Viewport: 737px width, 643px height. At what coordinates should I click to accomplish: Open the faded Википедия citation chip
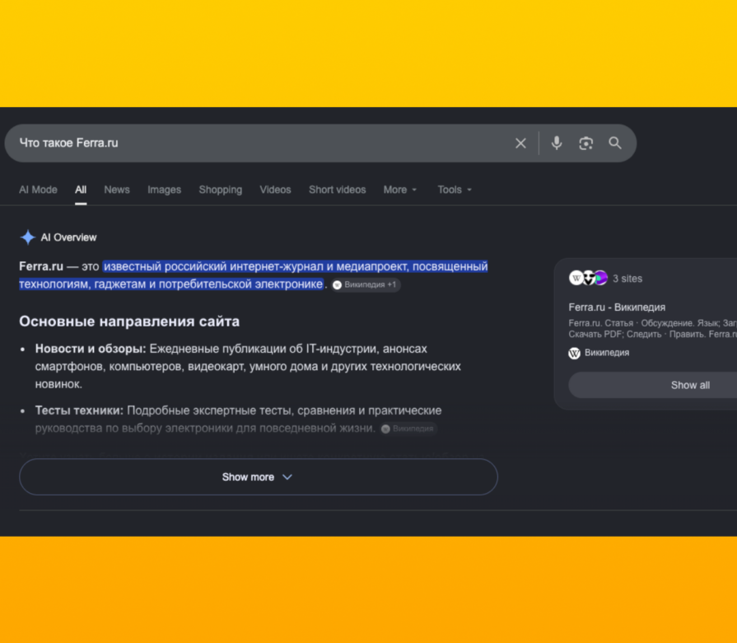coord(408,429)
